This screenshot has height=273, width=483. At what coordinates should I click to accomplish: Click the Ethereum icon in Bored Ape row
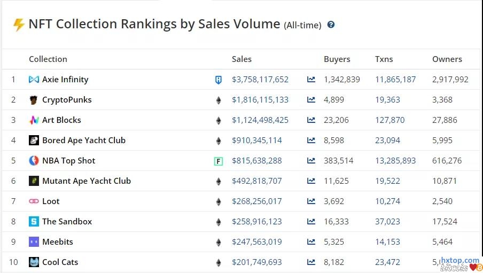pos(218,141)
